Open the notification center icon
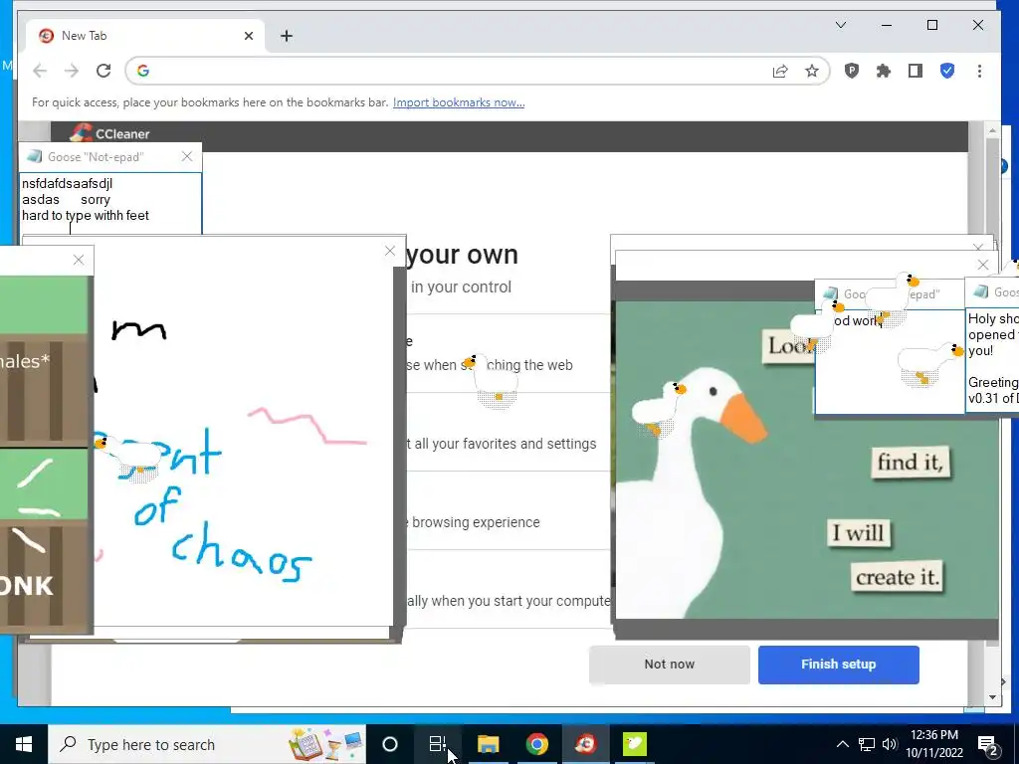Screen dimensions: 1019x764 tap(988, 745)
